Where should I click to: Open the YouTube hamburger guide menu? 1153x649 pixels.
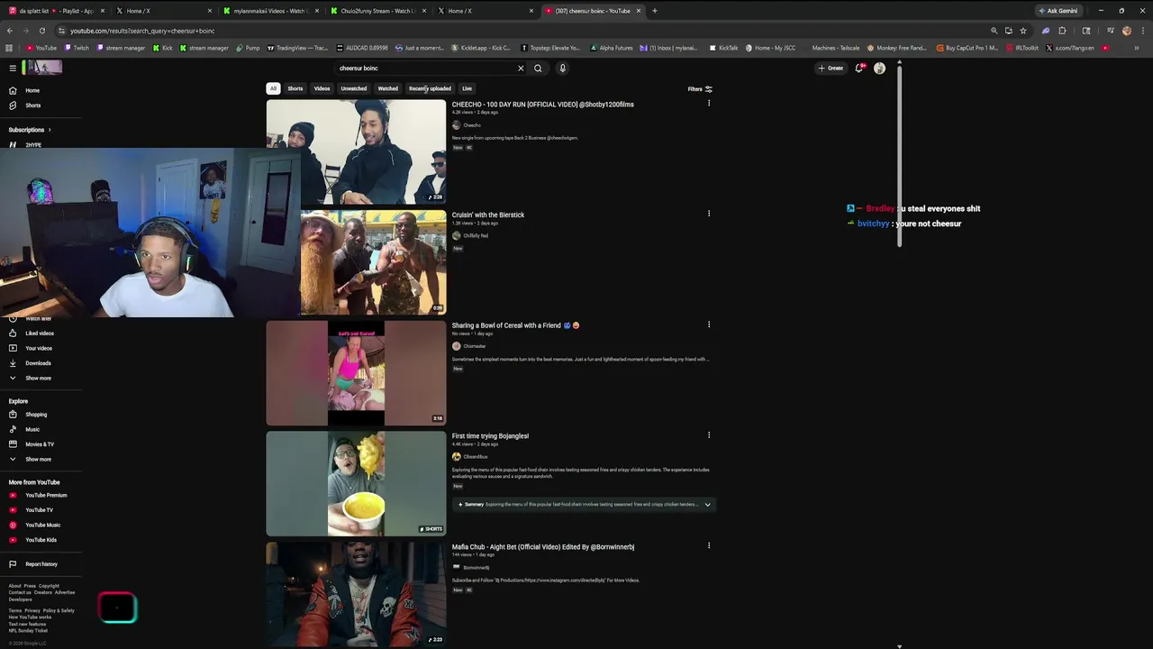click(13, 68)
